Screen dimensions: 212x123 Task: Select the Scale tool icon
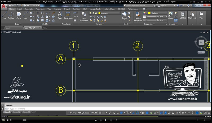pyautogui.click(x=42, y=20)
